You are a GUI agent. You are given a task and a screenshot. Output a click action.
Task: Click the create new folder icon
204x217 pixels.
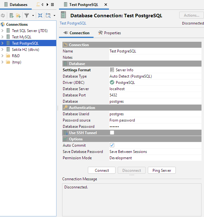(19, 15)
